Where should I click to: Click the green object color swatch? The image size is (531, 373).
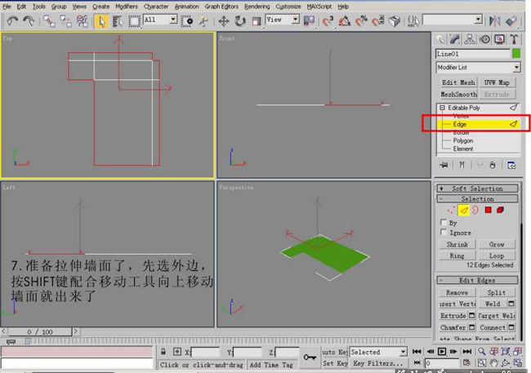tap(516, 54)
